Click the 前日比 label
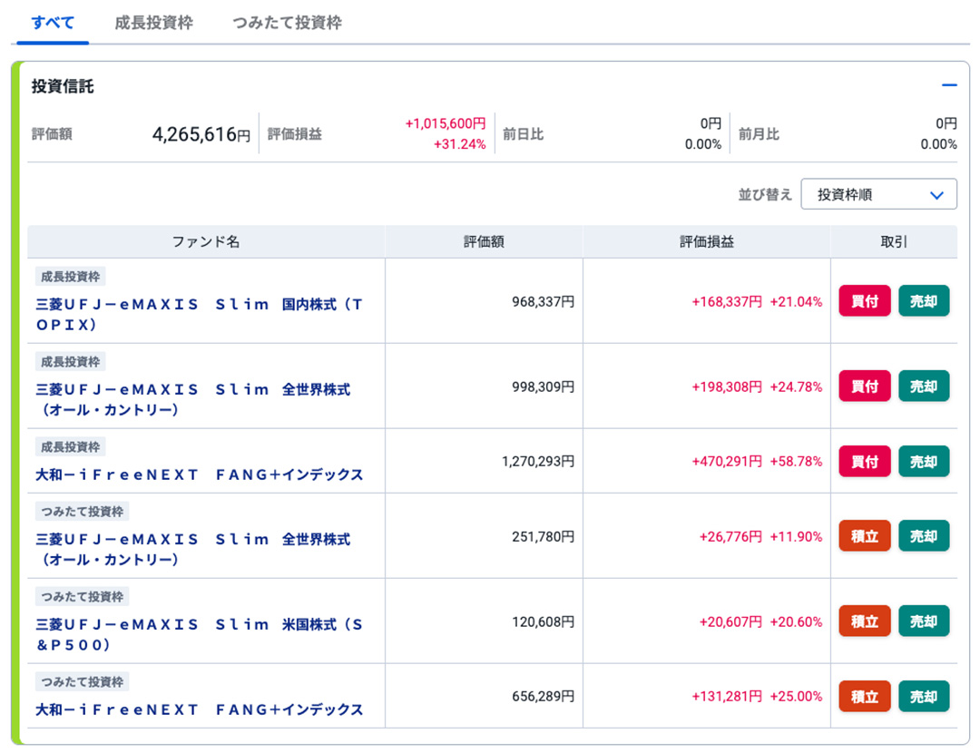This screenshot has height=753, width=980. pos(524,134)
